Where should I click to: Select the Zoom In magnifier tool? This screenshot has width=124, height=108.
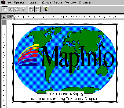11,9
